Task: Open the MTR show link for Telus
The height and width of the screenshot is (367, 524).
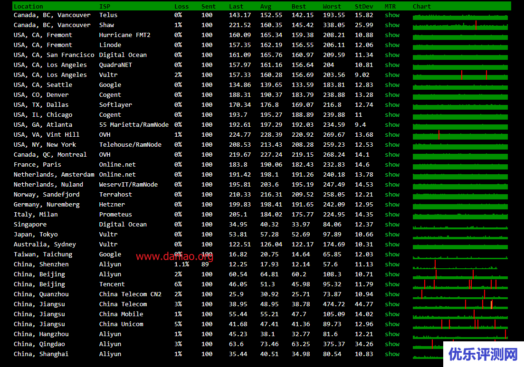Action: coord(392,15)
